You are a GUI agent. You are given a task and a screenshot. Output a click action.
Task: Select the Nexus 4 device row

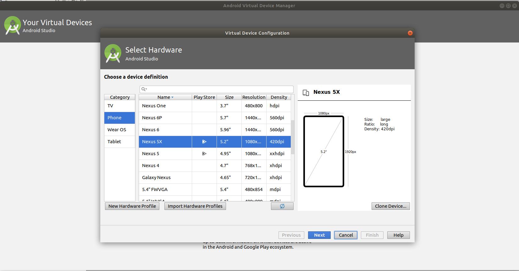pyautogui.click(x=215, y=166)
